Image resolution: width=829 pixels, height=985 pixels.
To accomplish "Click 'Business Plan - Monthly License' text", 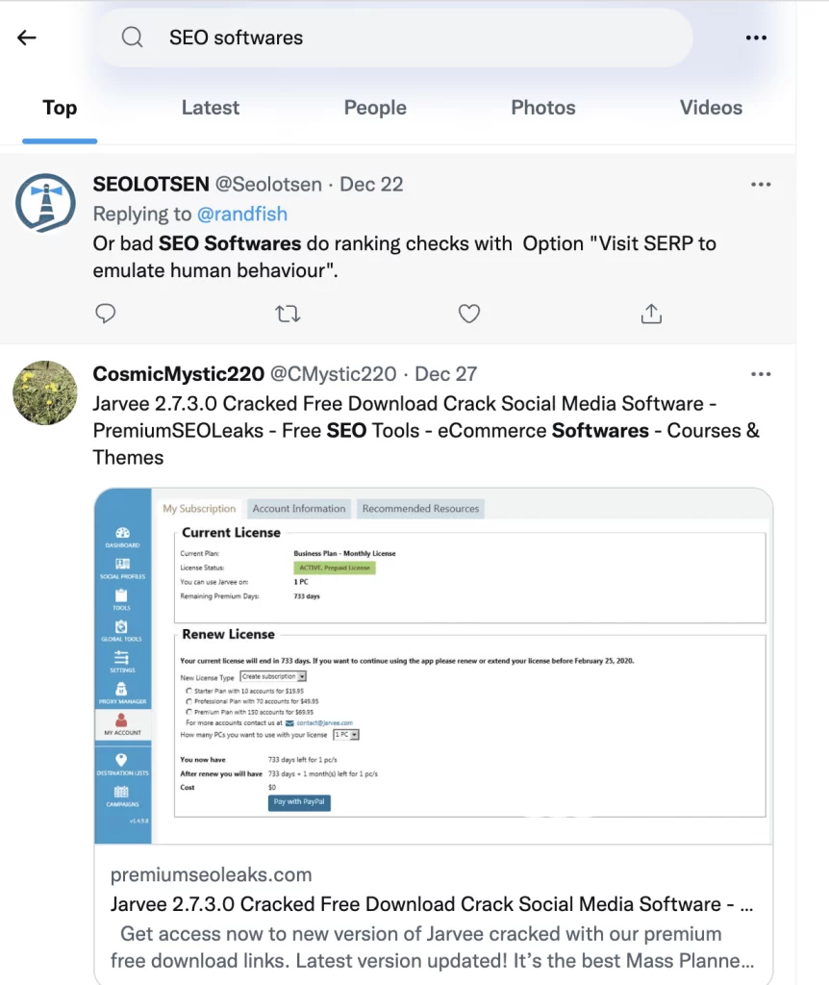I will pos(345,553).
